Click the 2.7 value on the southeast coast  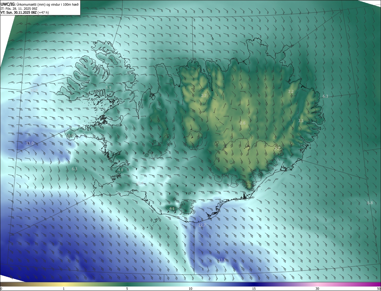tap(277, 148)
